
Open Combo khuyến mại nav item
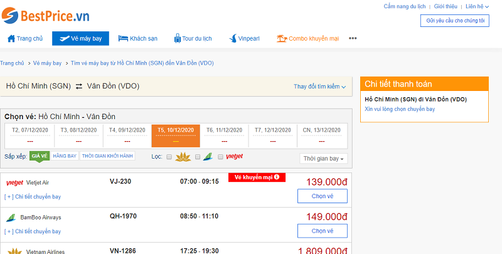(307, 39)
